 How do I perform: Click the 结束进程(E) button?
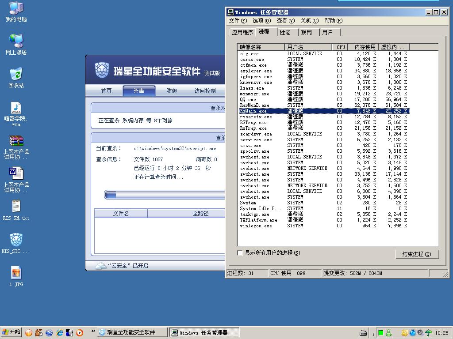[x=417, y=254]
